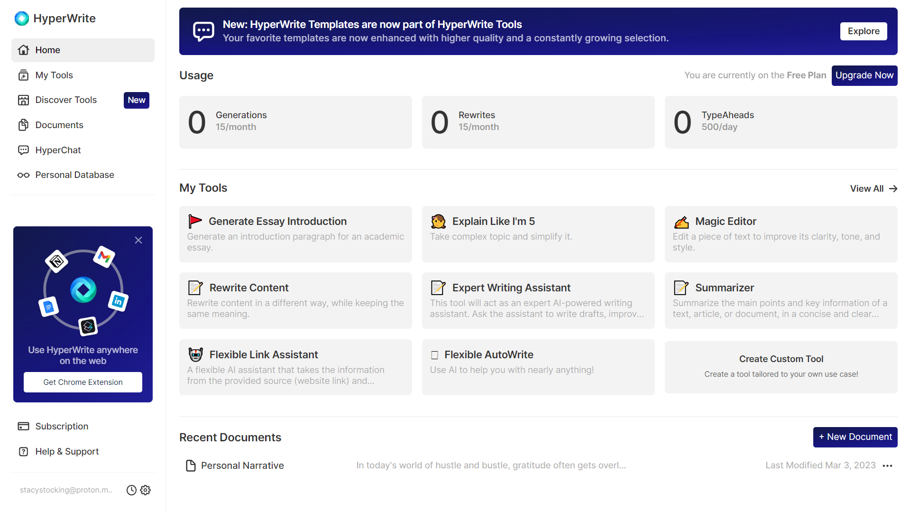Open the Expert Writing Assistant tool title
The height and width of the screenshot is (512, 910).
click(x=511, y=288)
